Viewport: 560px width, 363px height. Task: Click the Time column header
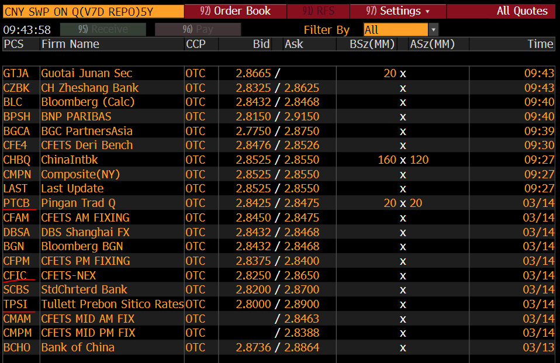click(x=540, y=44)
